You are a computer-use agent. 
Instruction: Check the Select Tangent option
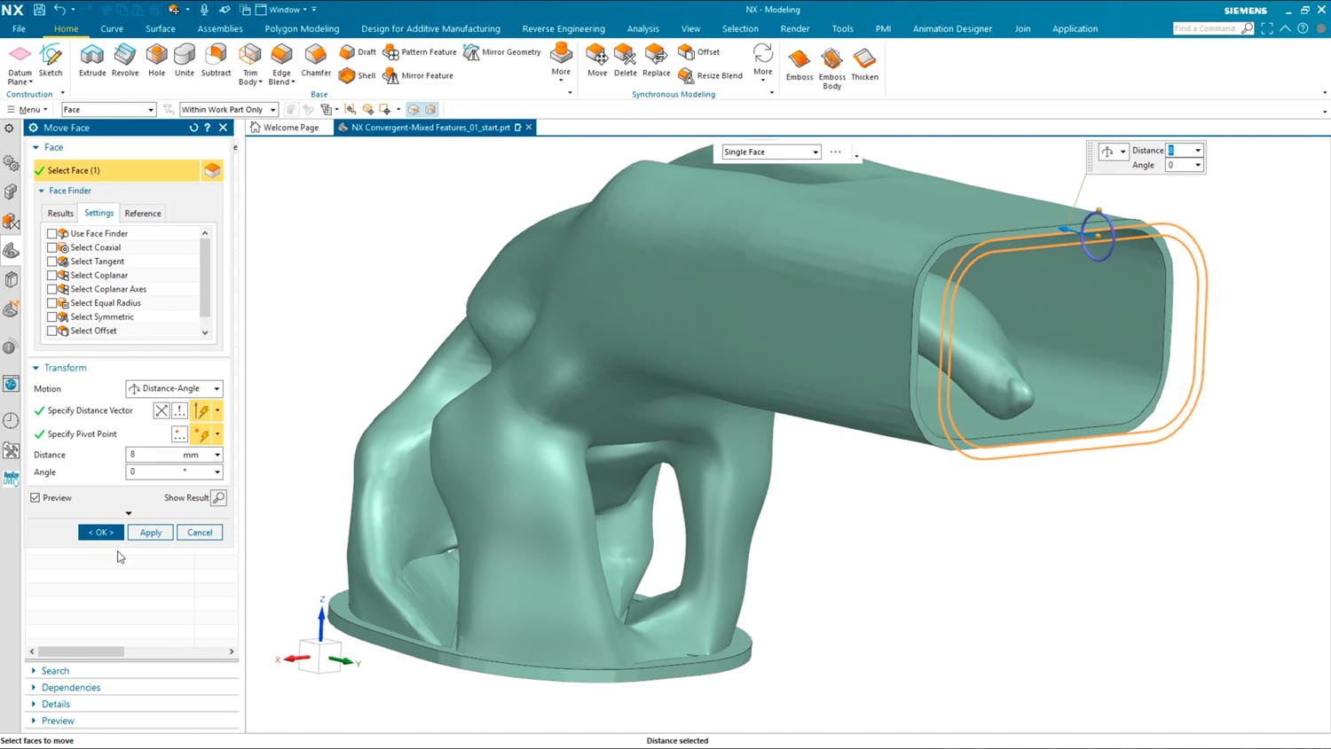[x=51, y=261]
